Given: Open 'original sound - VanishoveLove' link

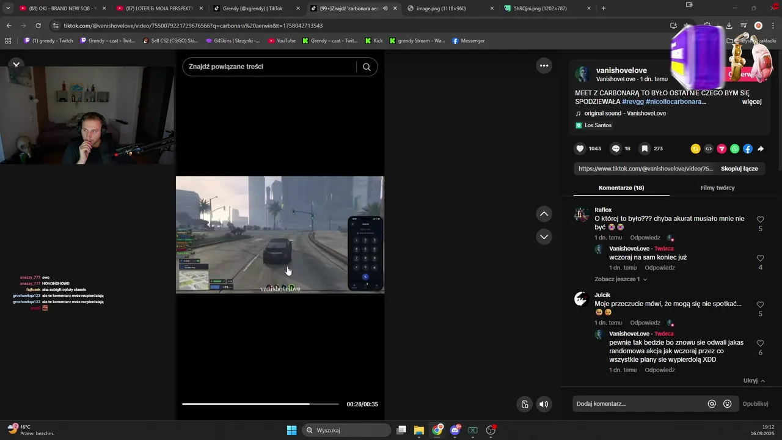Looking at the screenshot, I should pyautogui.click(x=625, y=114).
